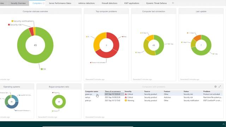Open the Antivirus detections tab
226x127 pixels.
point(87,3)
